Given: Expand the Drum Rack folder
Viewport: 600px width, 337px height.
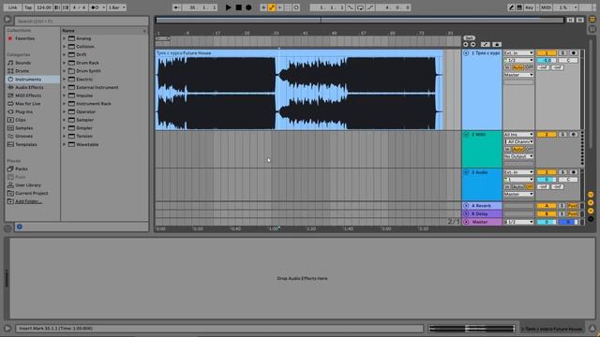Looking at the screenshot, I should coord(65,63).
